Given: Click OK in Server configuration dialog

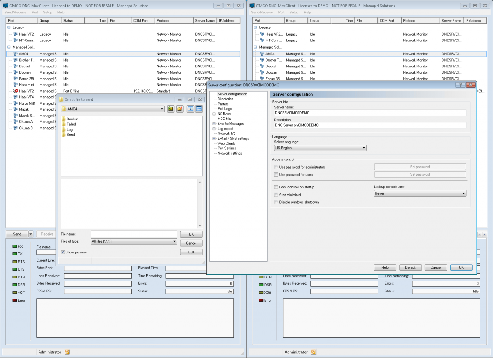Looking at the screenshot, I should [461, 267].
